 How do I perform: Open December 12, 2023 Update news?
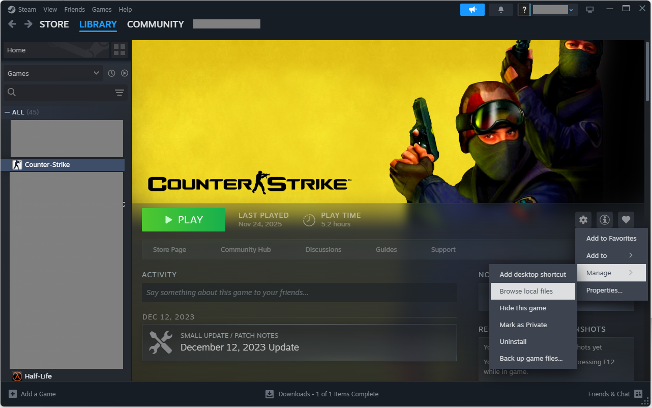tap(299, 343)
